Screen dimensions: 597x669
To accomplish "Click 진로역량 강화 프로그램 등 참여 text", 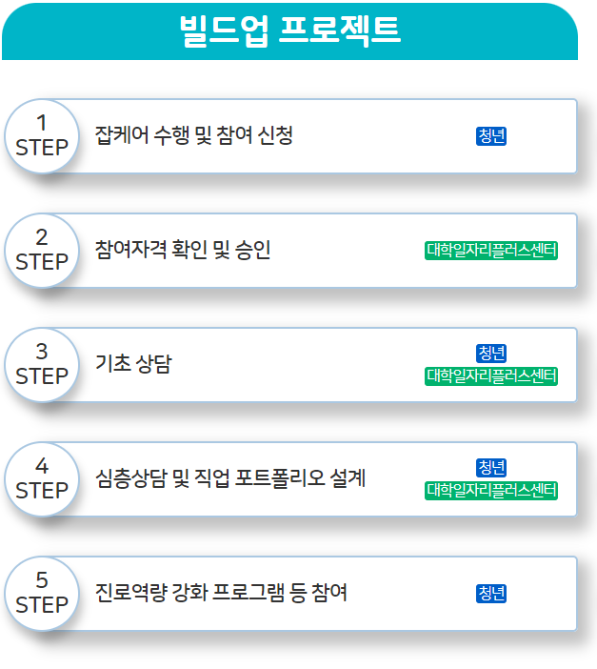I will tap(221, 593).
